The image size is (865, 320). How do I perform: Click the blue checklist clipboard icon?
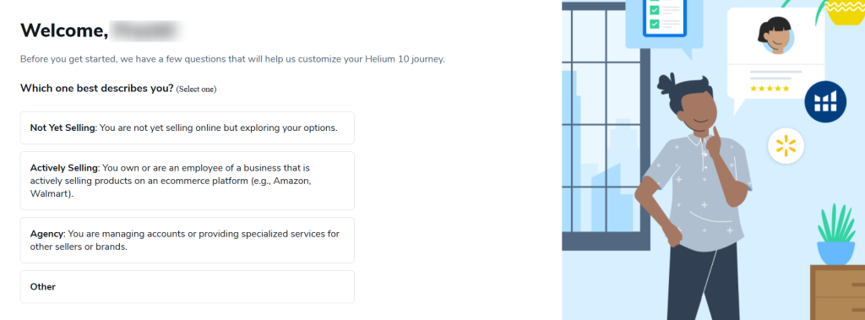pyautogui.click(x=665, y=17)
